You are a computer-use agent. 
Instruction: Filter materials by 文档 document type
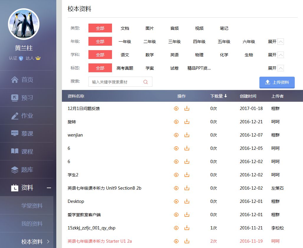click(125, 28)
